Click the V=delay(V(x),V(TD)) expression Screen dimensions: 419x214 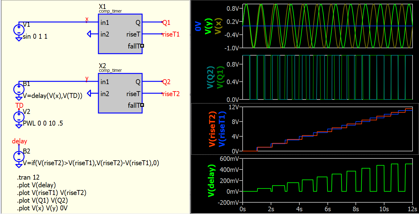[53, 96]
